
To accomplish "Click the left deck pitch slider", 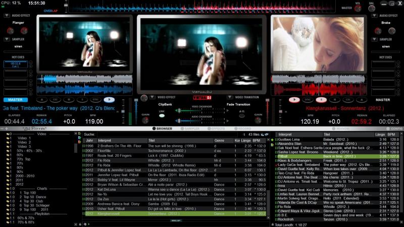I will click(135, 109).
